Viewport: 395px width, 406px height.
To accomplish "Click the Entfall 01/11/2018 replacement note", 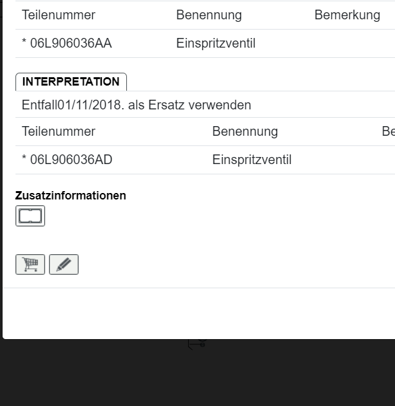I will pyautogui.click(x=137, y=105).
